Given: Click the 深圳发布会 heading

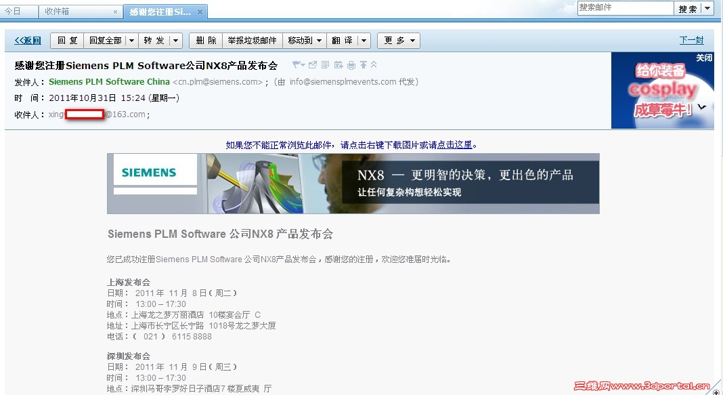Looking at the screenshot, I should [x=129, y=356].
